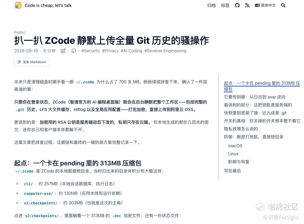
Task: Open the #Reverse Engineering tag
Action: pos(165,51)
